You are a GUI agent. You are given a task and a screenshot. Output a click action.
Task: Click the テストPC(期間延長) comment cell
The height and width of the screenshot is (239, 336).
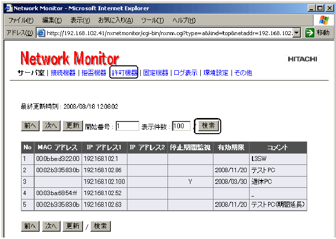click(278, 204)
